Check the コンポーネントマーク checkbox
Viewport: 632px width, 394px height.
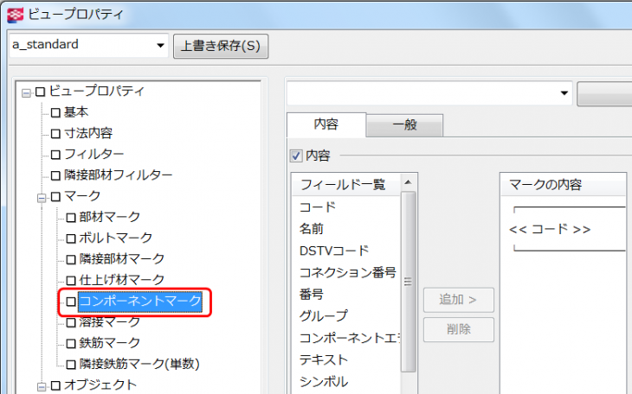[x=71, y=302]
